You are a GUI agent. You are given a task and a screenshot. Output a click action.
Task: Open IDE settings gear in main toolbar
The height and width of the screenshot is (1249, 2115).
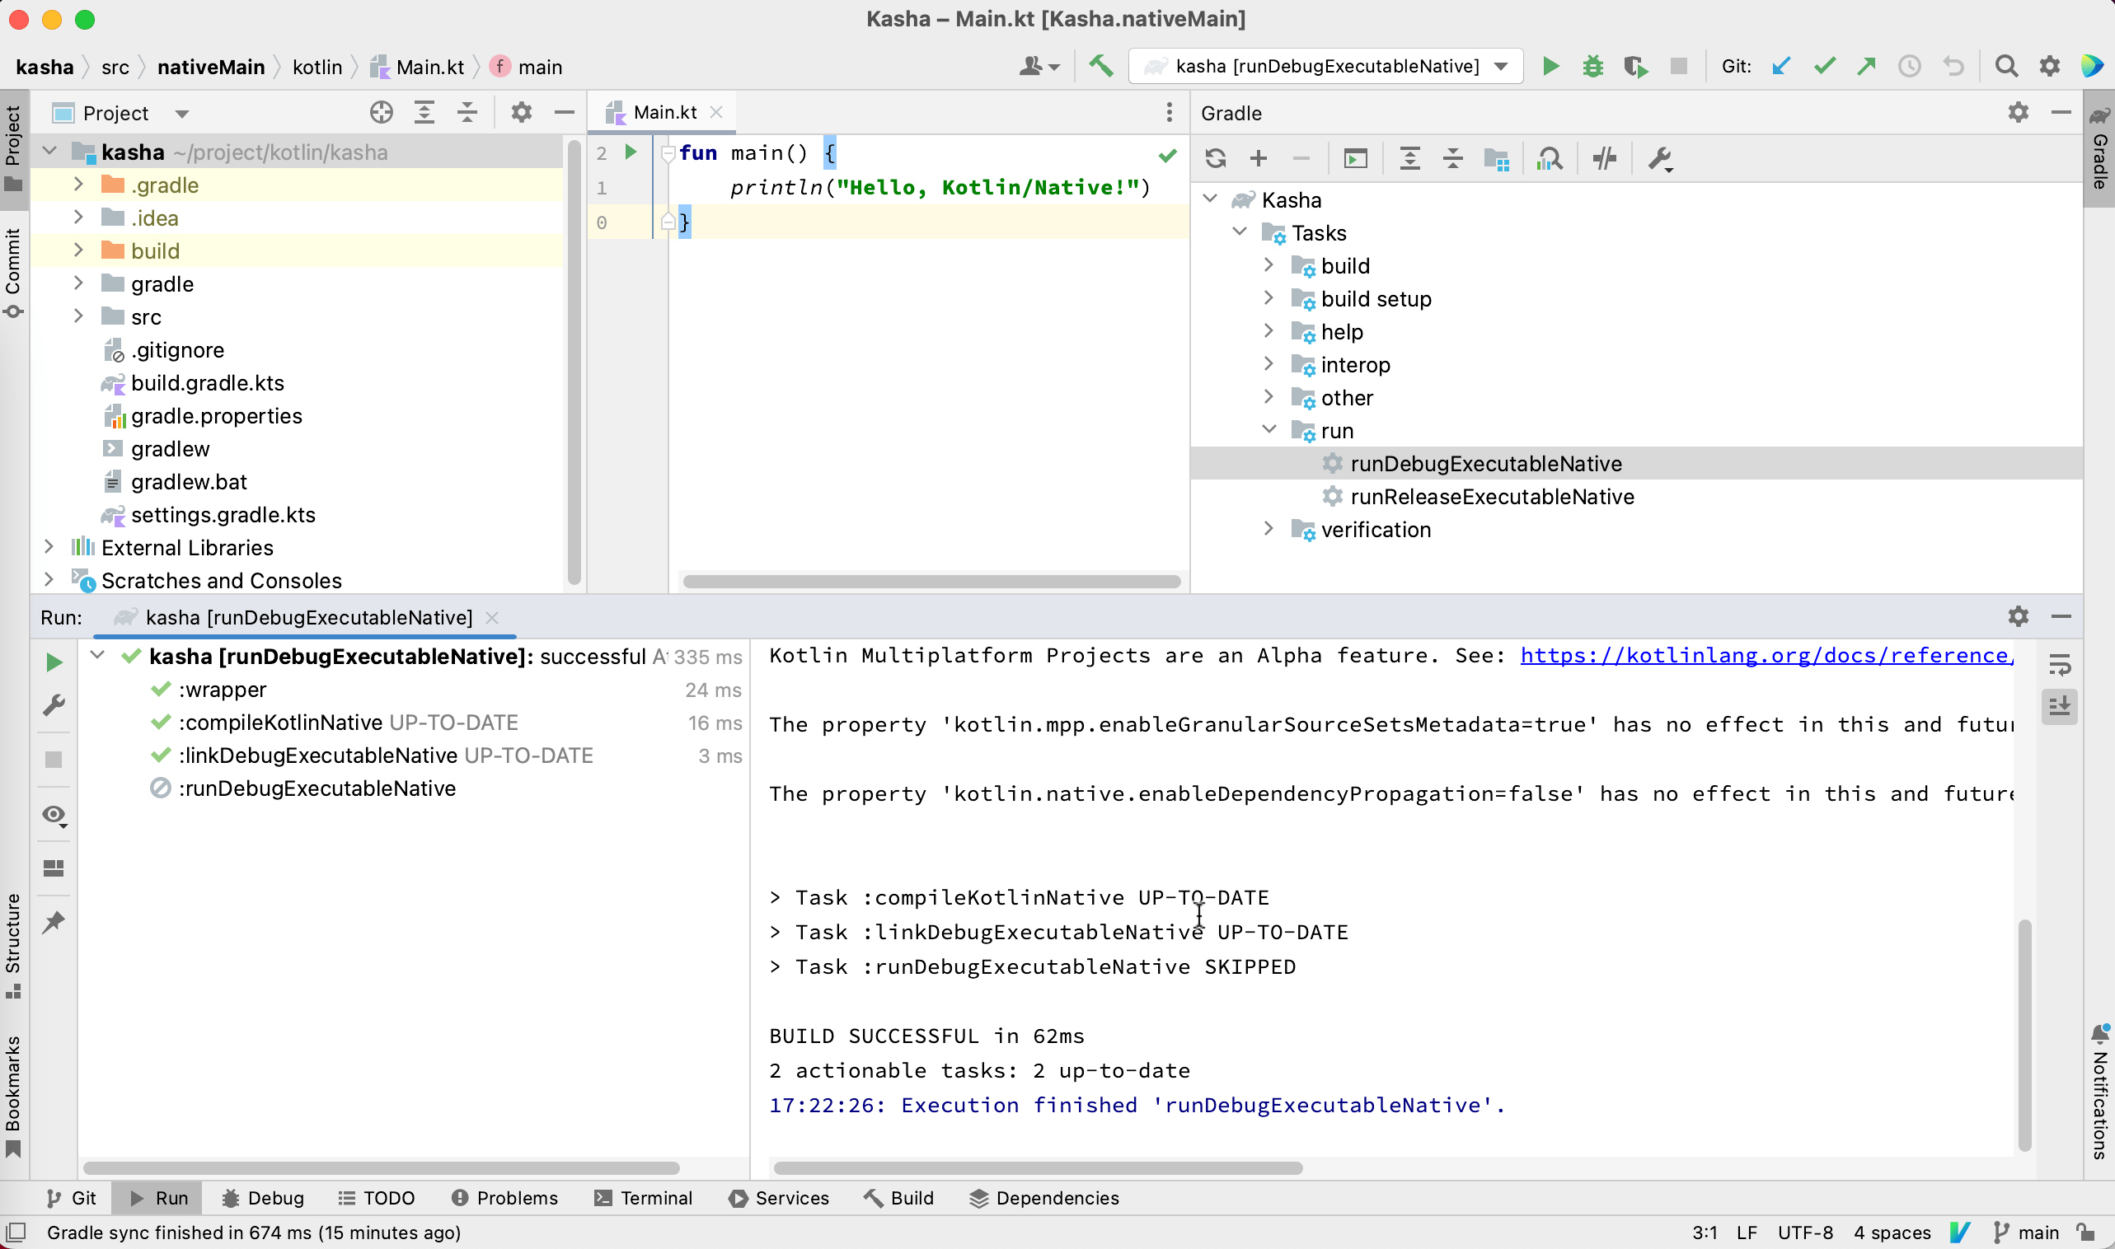click(x=2049, y=66)
